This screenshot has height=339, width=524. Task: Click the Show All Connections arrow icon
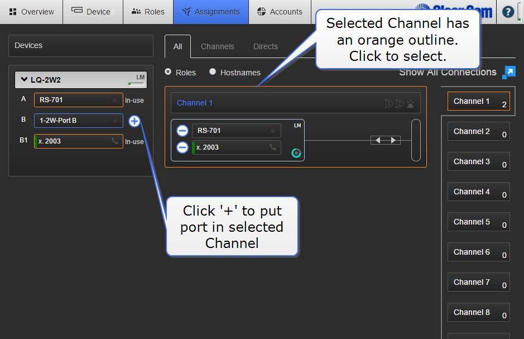509,73
